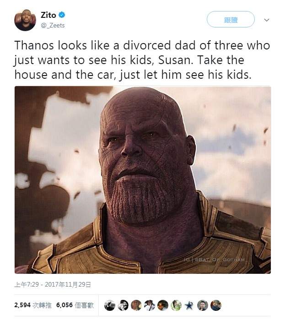Click the liker avatar right after the star logo

pyautogui.click(x=202, y=305)
